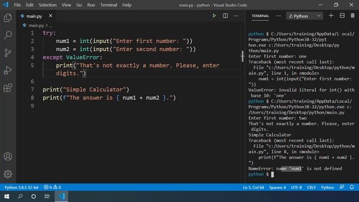This screenshot has width=359, height=202.
Task: Open the Go menu
Action: [79, 5]
